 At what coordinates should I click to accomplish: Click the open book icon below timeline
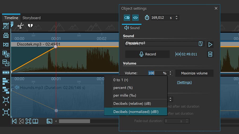(35, 121)
